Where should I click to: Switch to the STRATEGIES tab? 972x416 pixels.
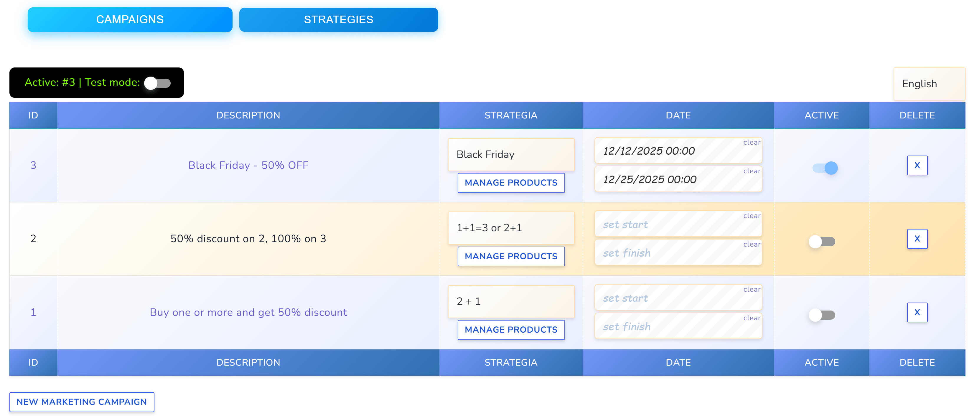click(338, 20)
